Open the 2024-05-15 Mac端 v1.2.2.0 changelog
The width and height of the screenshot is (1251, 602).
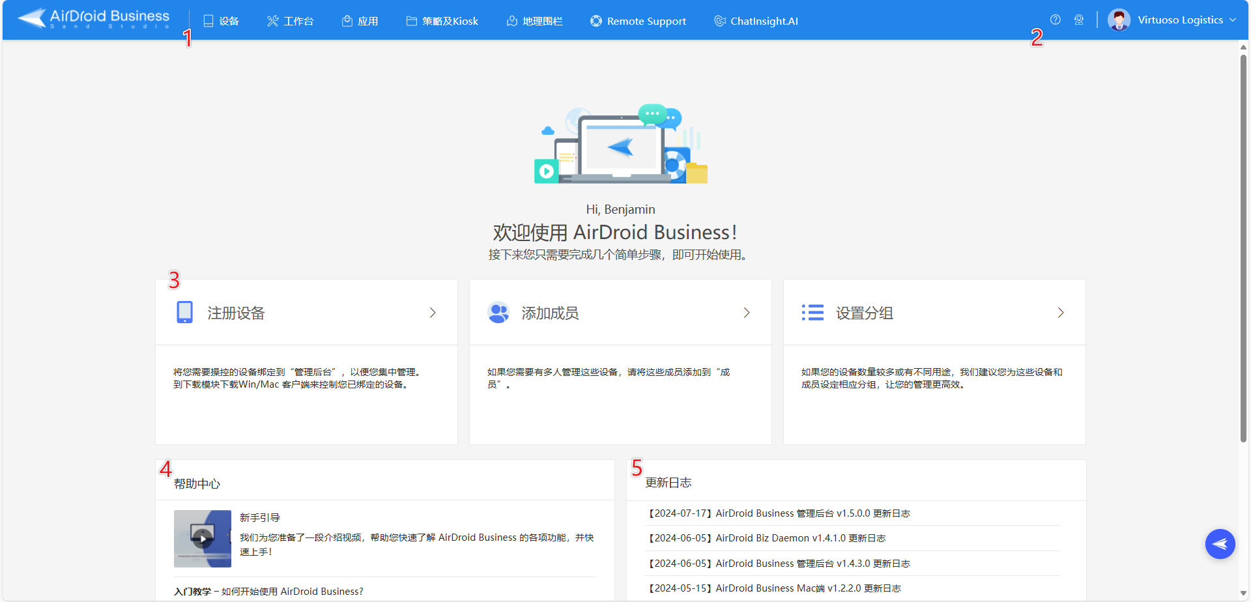pos(773,588)
